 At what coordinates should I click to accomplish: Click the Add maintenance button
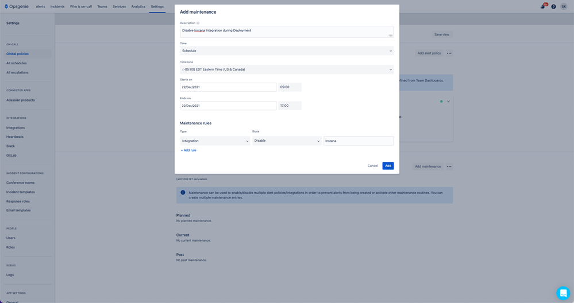pos(427,166)
